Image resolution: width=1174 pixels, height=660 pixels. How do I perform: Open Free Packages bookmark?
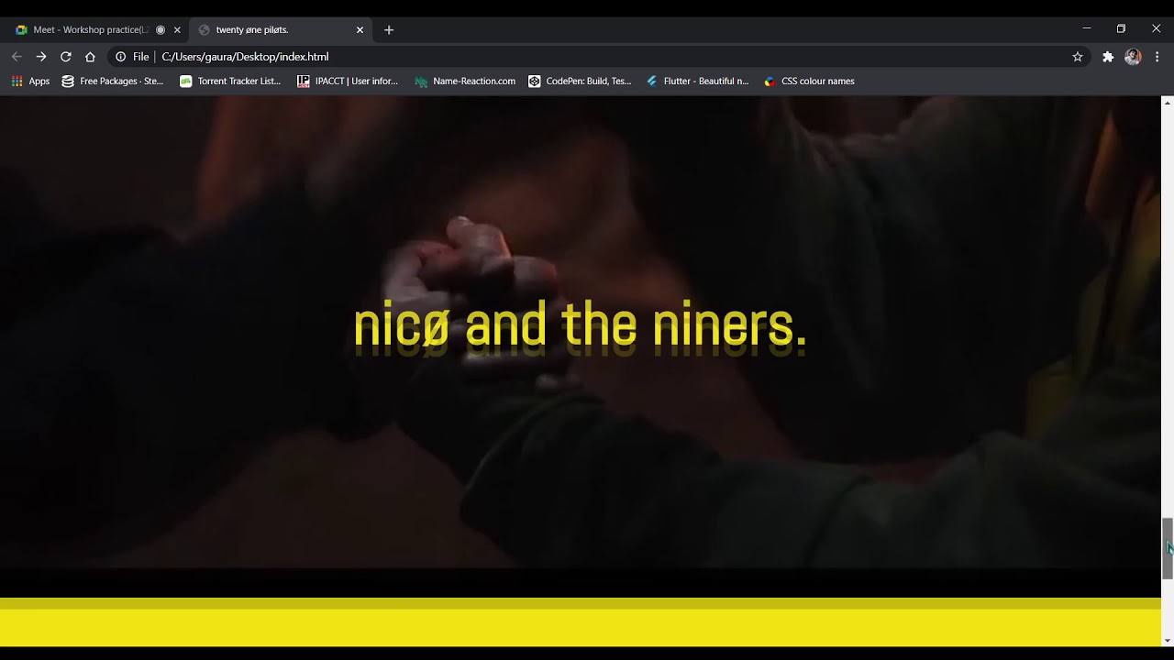click(112, 81)
